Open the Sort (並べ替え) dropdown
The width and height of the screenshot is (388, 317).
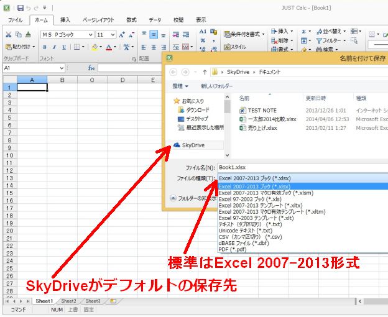331,31
